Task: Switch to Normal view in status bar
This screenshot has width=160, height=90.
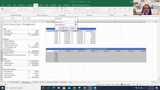Action: click(134, 85)
